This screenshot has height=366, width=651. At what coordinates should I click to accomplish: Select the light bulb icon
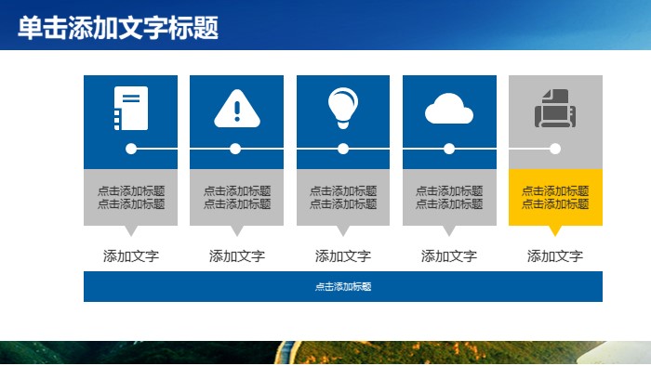click(x=343, y=108)
